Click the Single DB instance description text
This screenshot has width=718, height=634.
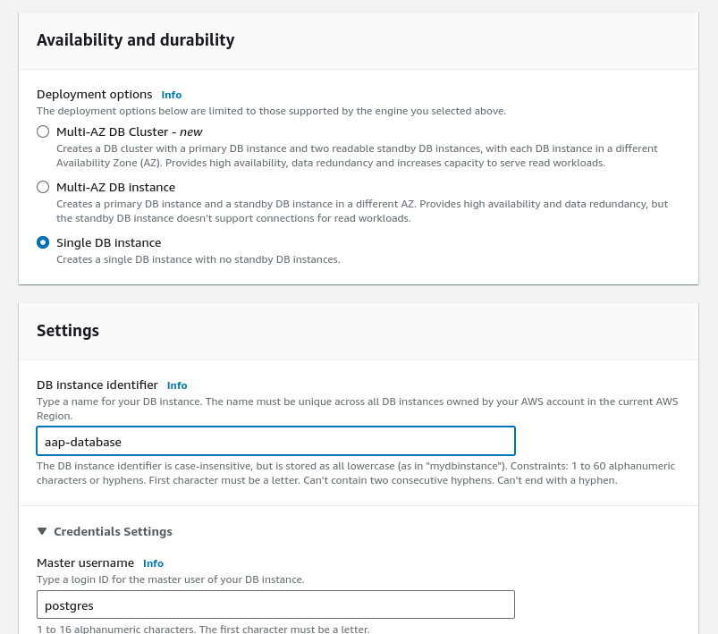coord(198,259)
